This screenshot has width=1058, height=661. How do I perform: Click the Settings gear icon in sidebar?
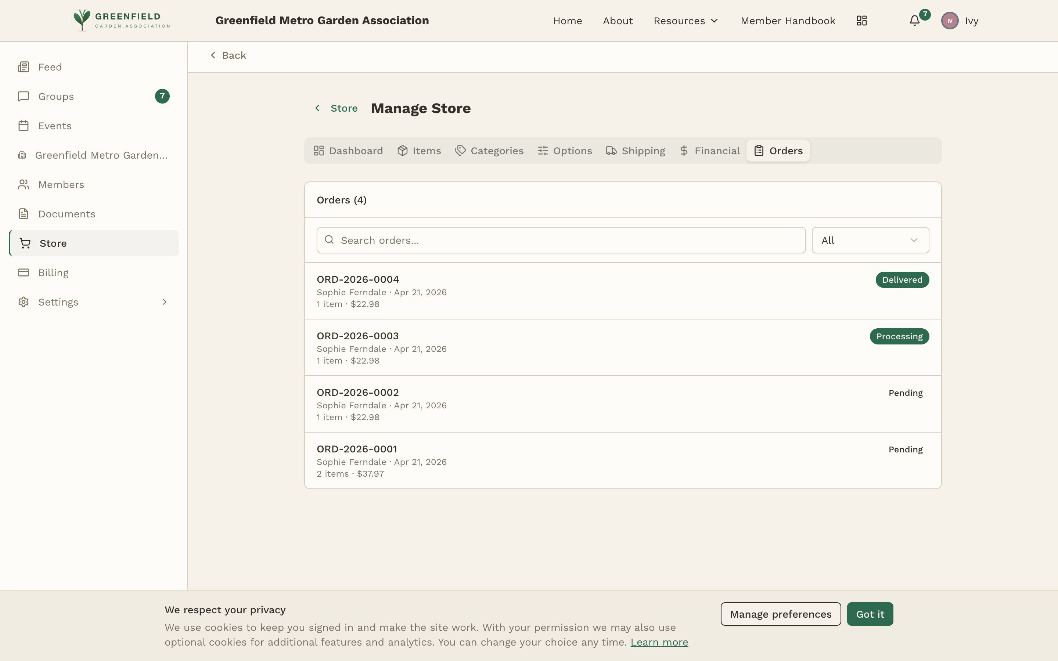(24, 302)
